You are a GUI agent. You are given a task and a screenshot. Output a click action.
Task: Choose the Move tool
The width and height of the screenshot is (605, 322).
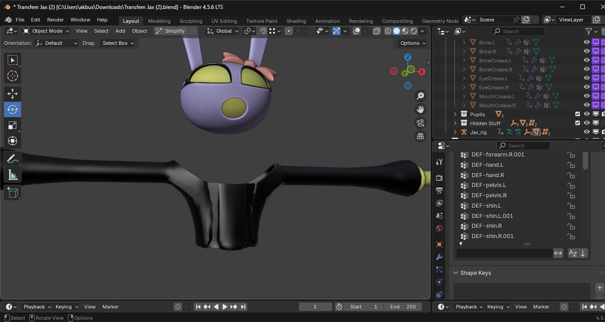pyautogui.click(x=13, y=94)
